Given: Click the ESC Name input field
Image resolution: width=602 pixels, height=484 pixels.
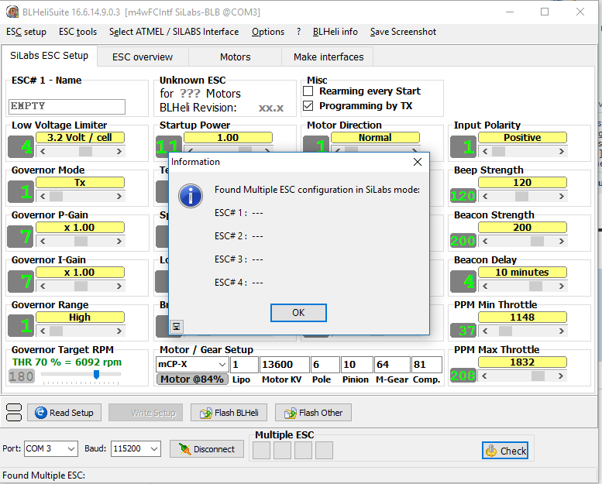Looking at the screenshot, I should pyautogui.click(x=67, y=106).
